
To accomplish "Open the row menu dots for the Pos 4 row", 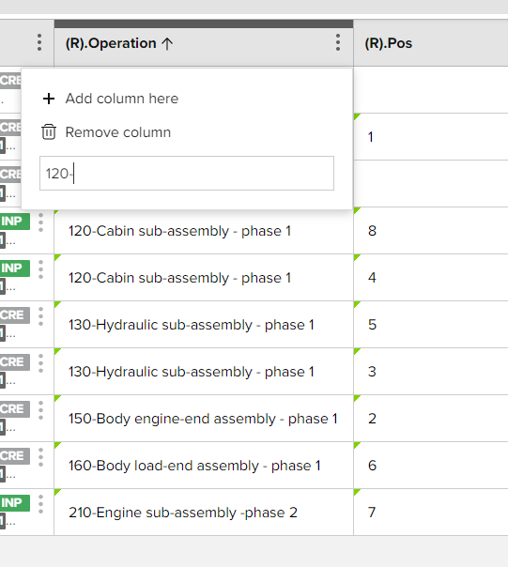I will (41, 269).
